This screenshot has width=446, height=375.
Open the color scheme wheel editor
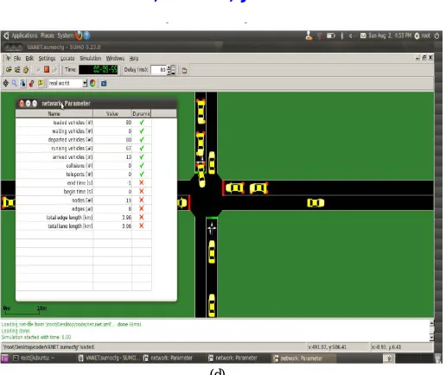pyautogui.click(x=92, y=84)
